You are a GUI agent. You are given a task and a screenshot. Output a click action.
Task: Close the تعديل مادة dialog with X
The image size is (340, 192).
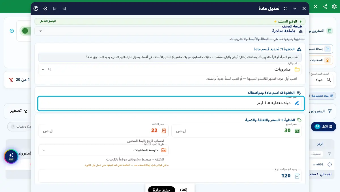tap(304, 8)
